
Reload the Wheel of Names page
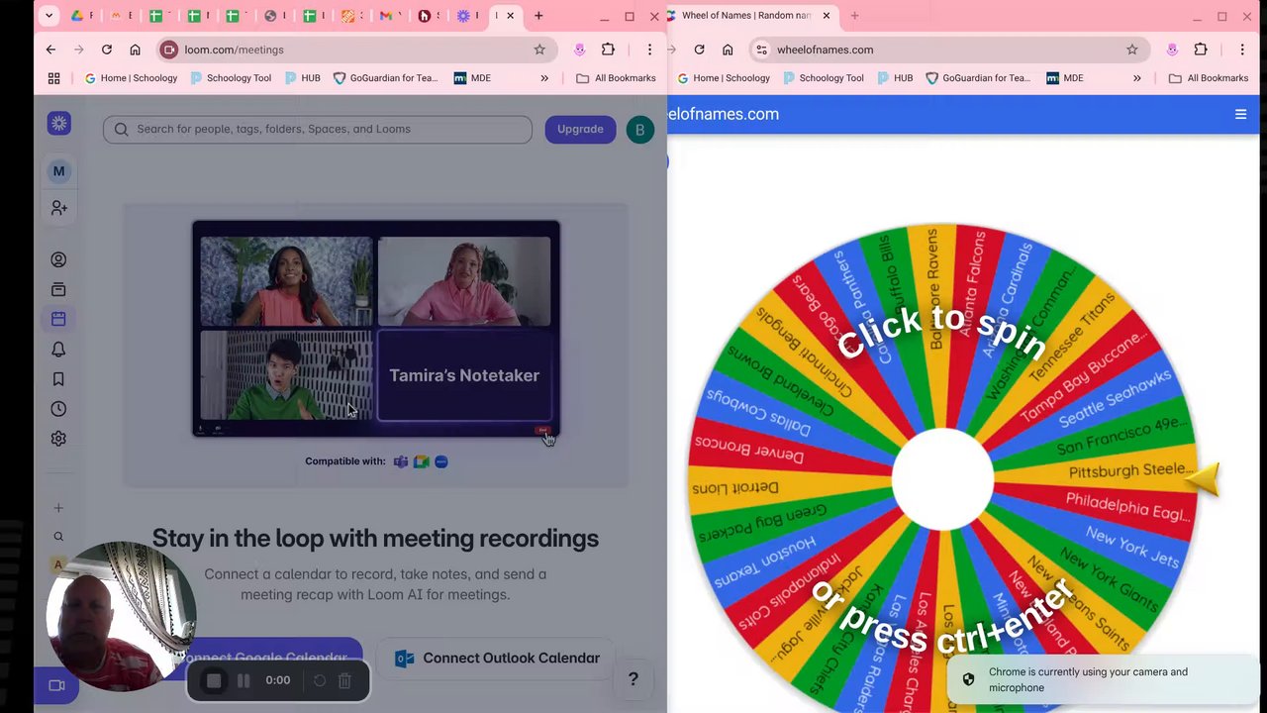tap(700, 50)
